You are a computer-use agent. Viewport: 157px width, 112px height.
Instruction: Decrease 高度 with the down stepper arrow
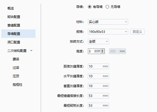pos(102,52)
